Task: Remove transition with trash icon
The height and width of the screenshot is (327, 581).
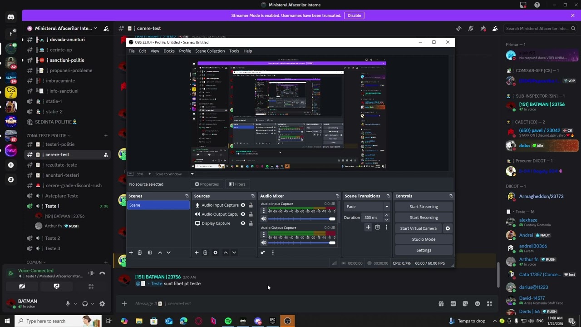Action: [x=377, y=227]
